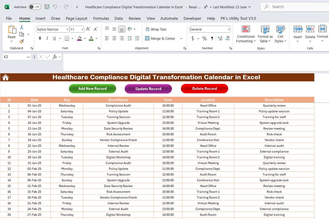Expand the font color dropdown arrow
This screenshot has width=329, height=219.
click(x=96, y=38)
